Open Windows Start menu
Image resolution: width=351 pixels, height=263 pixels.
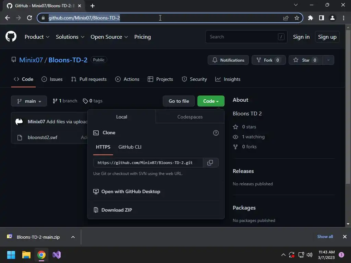pos(11,255)
